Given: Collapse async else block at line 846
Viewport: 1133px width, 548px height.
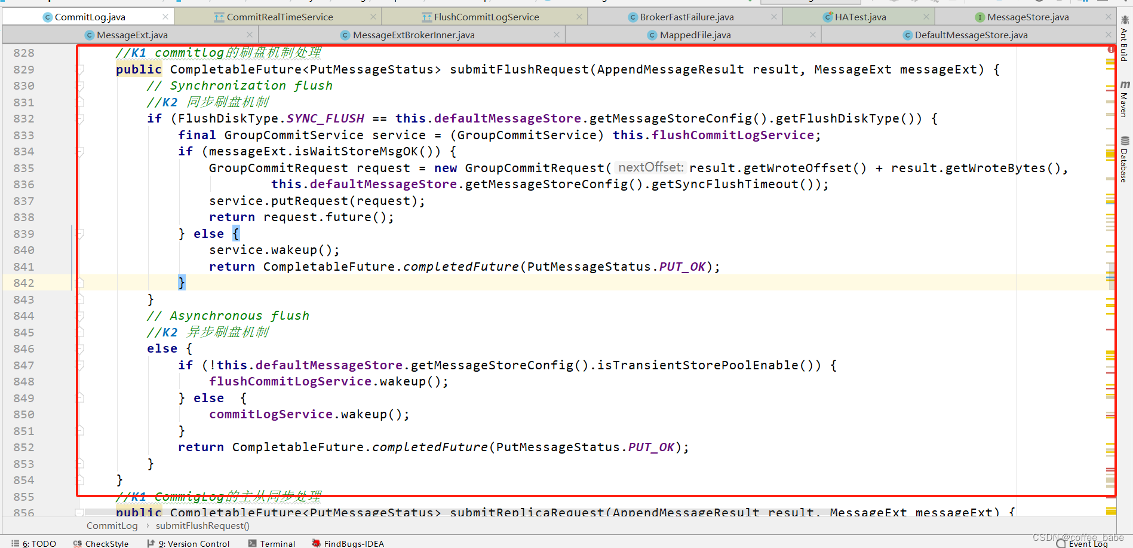Looking at the screenshot, I should 80,348.
